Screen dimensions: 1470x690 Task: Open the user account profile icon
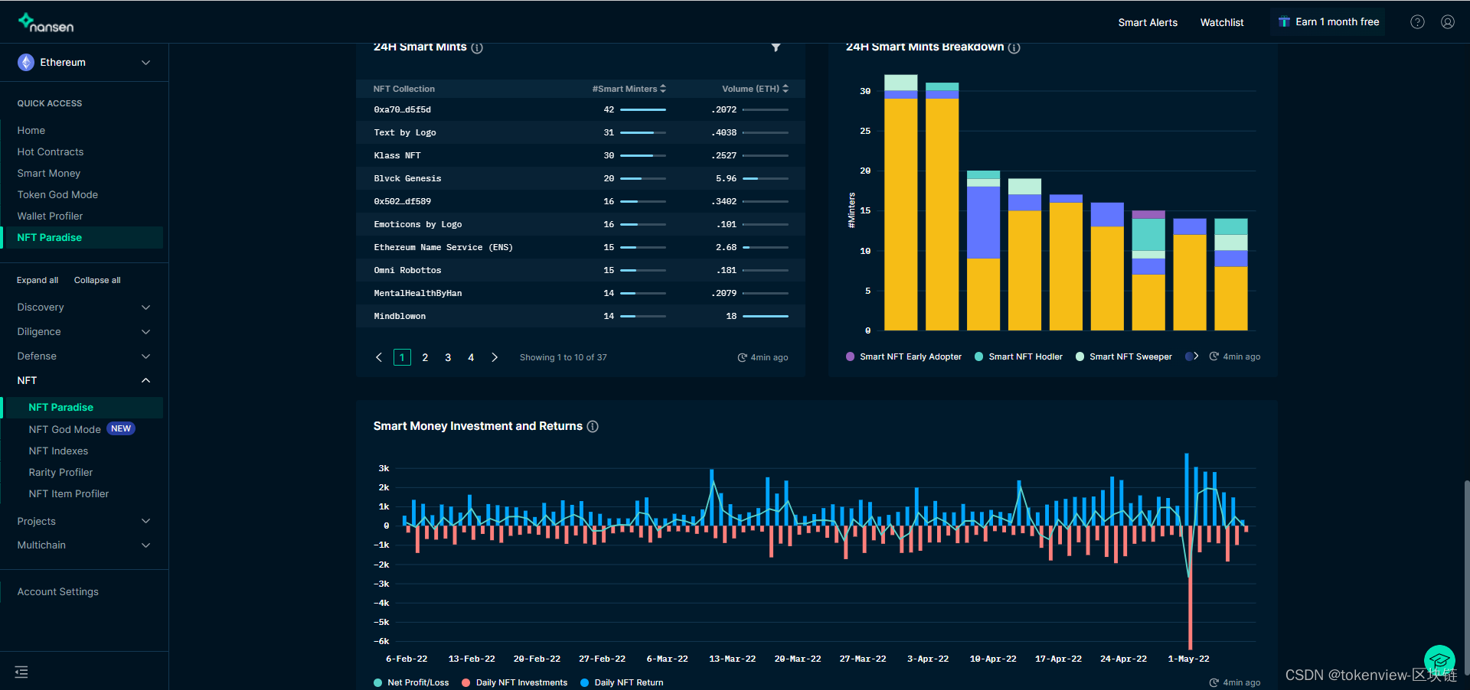(1448, 22)
